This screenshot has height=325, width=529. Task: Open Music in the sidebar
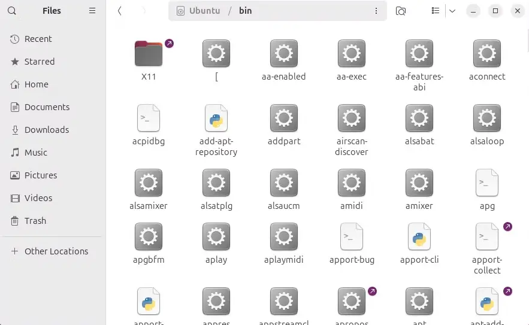53,153
